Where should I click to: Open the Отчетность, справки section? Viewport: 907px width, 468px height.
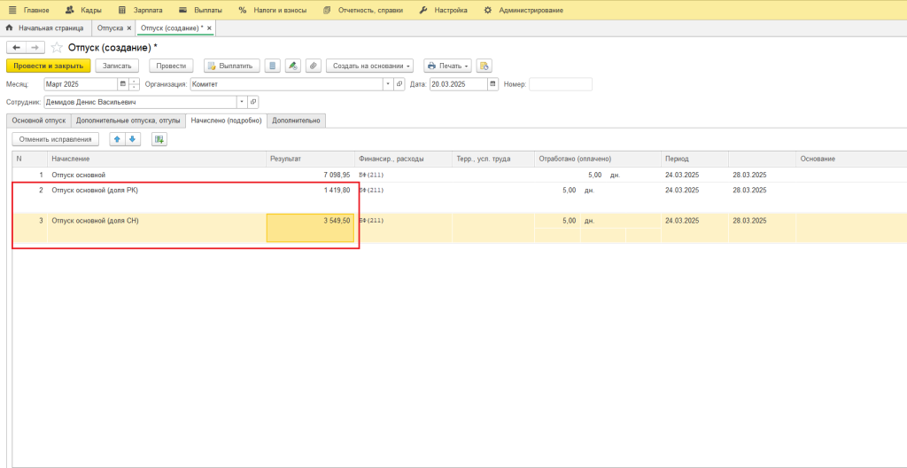365,11
